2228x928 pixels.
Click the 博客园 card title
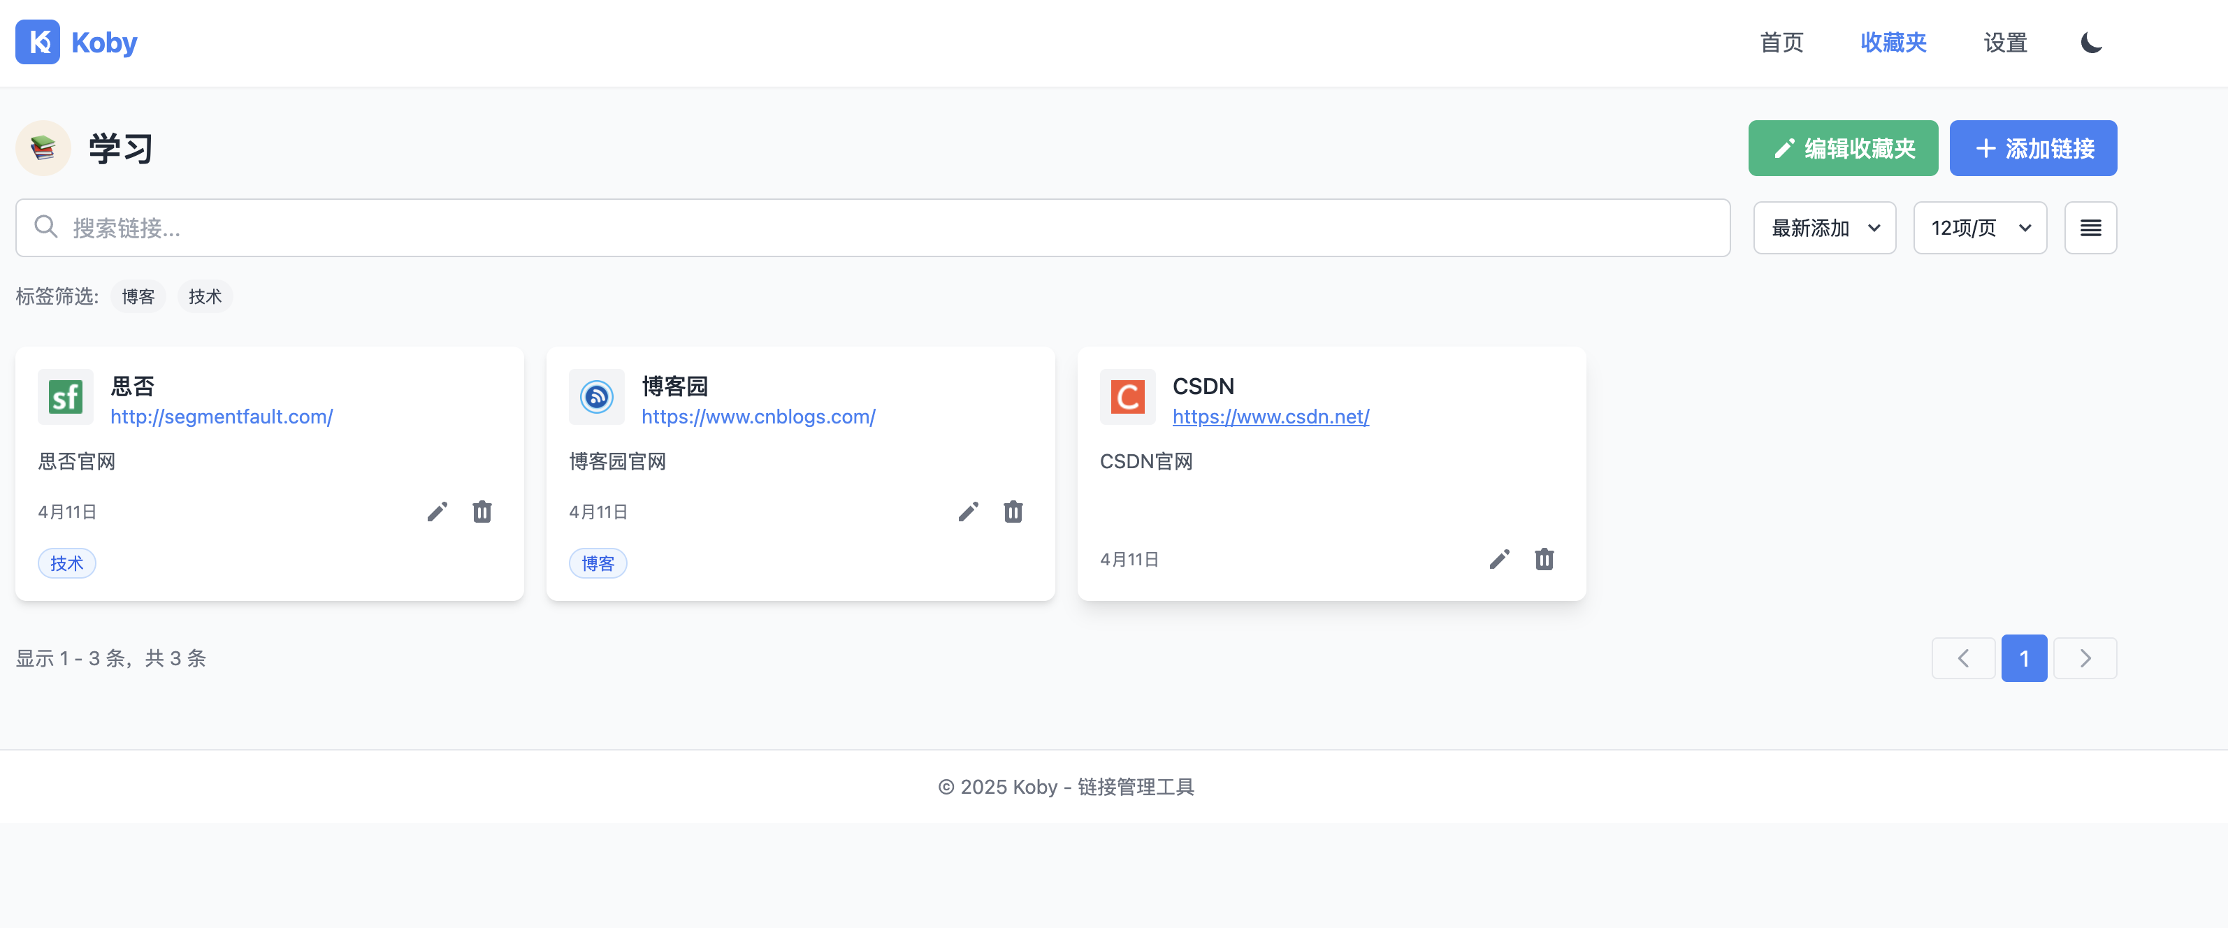[674, 386]
